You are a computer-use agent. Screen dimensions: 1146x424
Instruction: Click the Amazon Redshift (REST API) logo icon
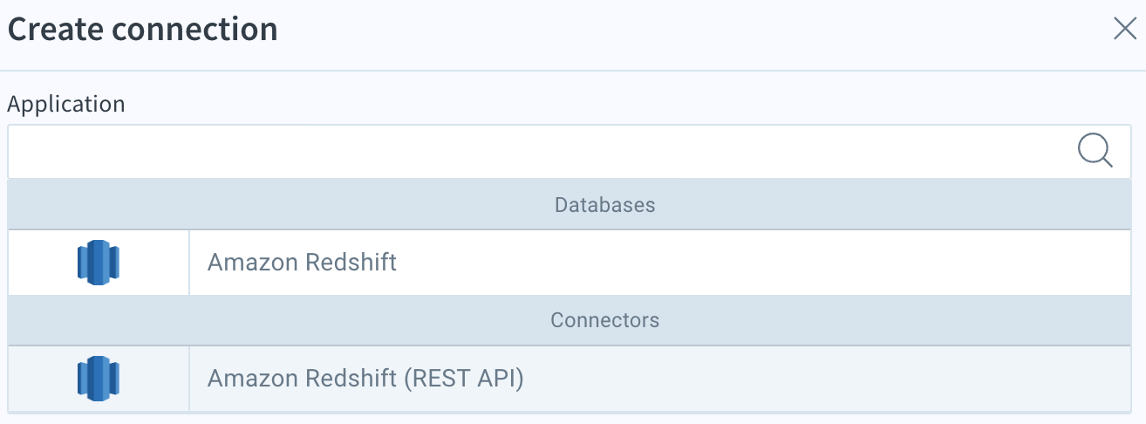click(x=98, y=378)
